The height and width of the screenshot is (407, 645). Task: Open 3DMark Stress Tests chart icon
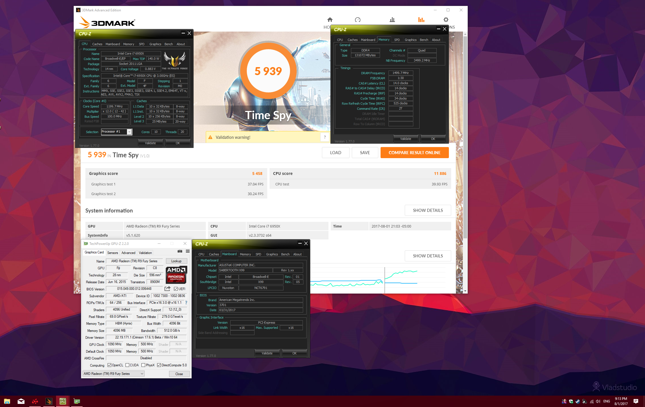click(392, 20)
